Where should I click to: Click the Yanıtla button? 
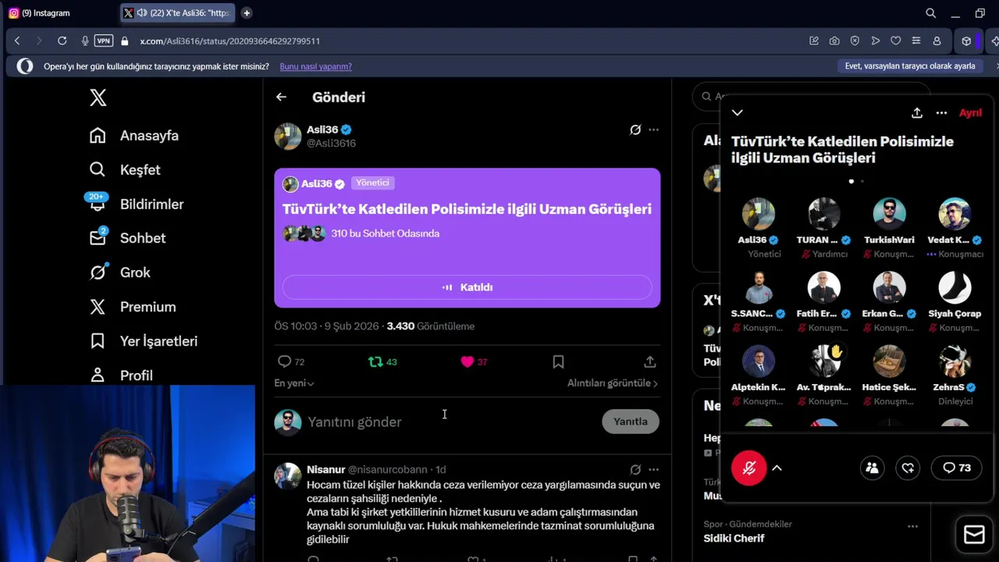point(631,421)
